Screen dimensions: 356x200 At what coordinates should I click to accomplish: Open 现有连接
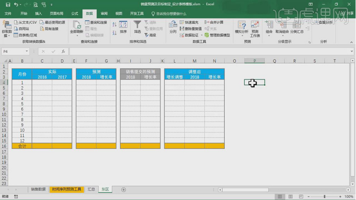click(49, 29)
